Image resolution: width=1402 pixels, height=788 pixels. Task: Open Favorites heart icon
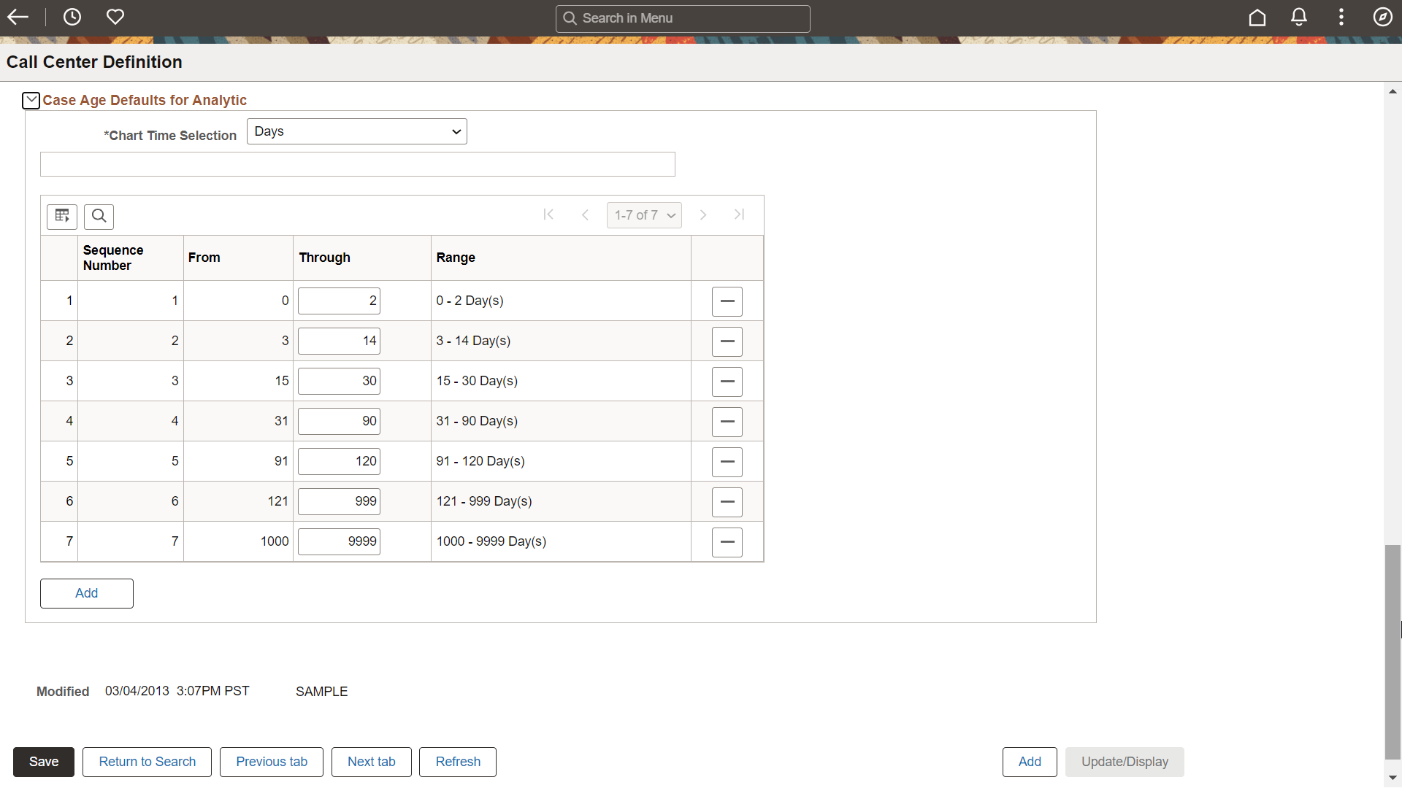115,17
